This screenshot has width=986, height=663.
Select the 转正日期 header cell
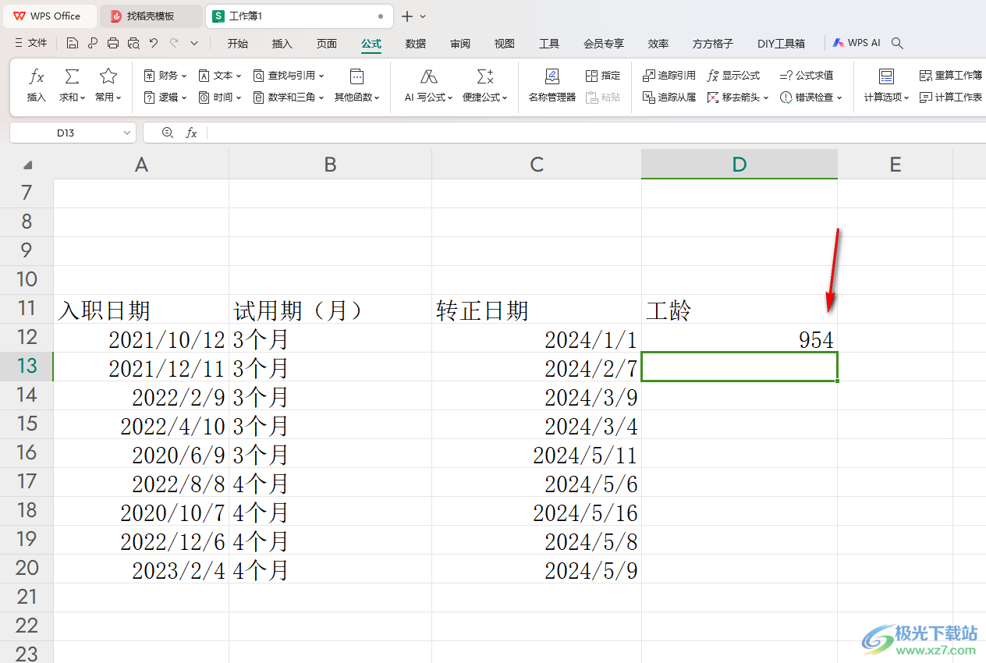pyautogui.click(x=537, y=310)
